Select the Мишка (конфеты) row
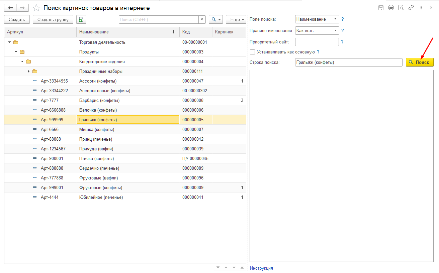Screen dimensions: 439x273 point(125,129)
